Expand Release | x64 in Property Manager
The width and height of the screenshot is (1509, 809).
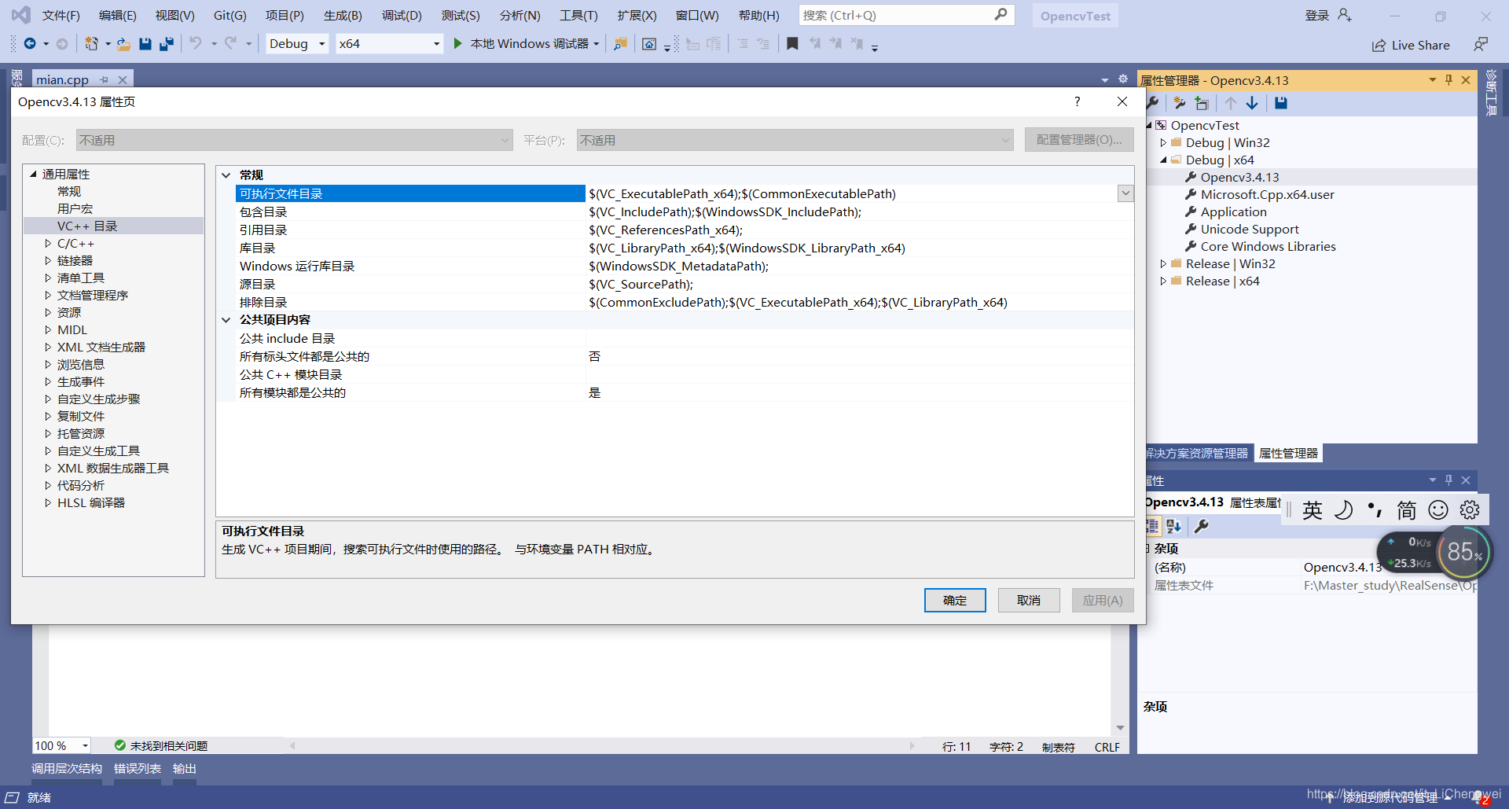tap(1163, 281)
